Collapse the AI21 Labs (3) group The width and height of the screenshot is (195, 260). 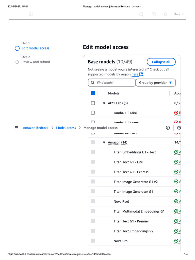click(104, 103)
